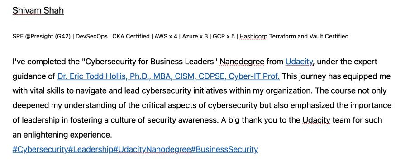Click the 'DevSecOps' headline text

click(91, 36)
